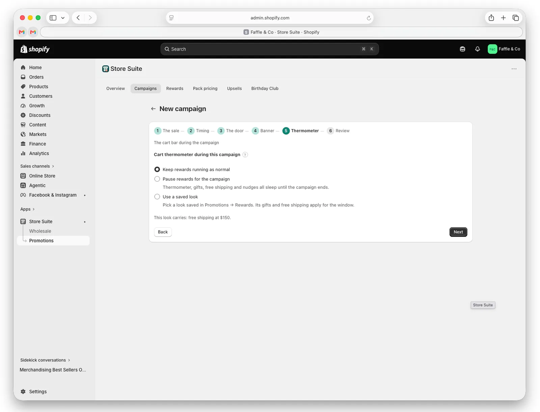Viewport: 540px width, 412px height.
Task: Click the Back button
Action: point(163,232)
